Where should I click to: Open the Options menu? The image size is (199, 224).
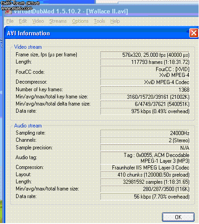pyautogui.click(x=80, y=21)
